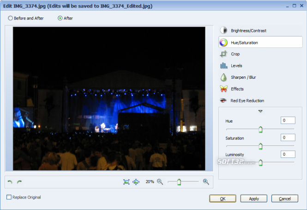Click the Luminosity value input field
The image size is (307, 210).
click(x=288, y=154)
